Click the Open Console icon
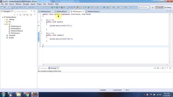Screen dimensions: 173x97 (162, 68)
